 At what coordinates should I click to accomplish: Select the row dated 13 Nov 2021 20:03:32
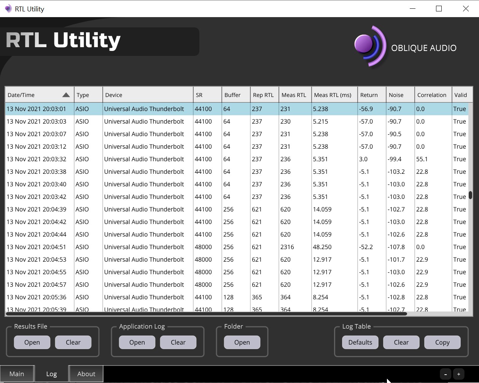(237, 159)
